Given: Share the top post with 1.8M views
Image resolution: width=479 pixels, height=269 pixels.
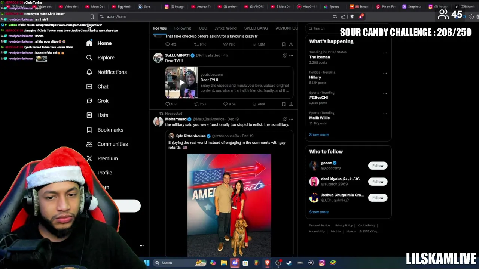Looking at the screenshot, I should pos(291,44).
